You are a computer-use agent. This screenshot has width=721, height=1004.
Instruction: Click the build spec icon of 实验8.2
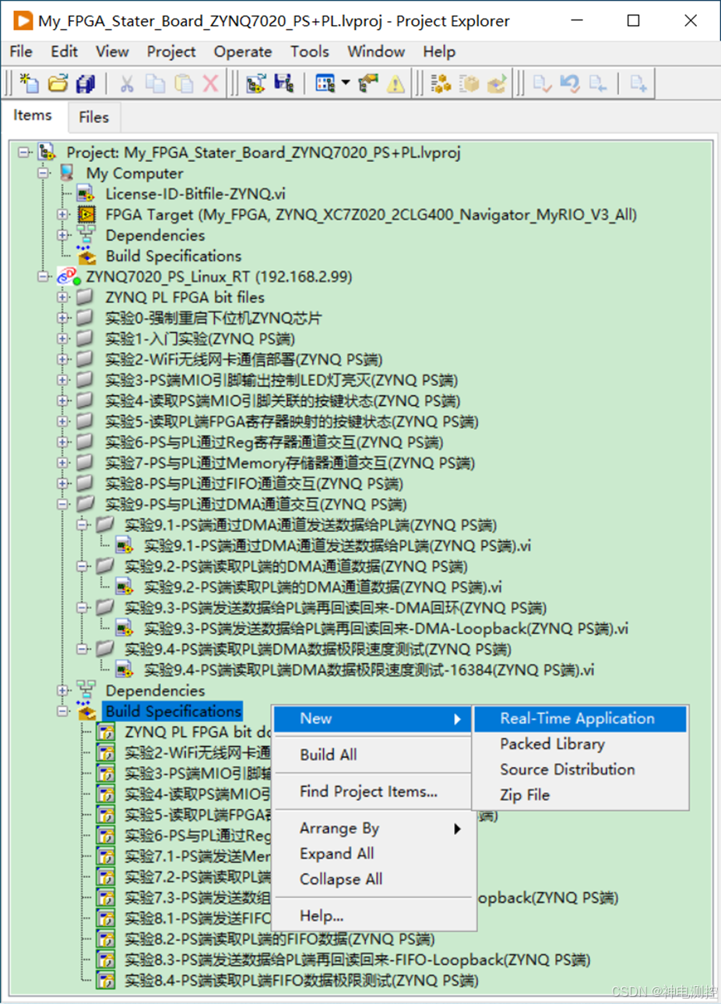(105, 939)
